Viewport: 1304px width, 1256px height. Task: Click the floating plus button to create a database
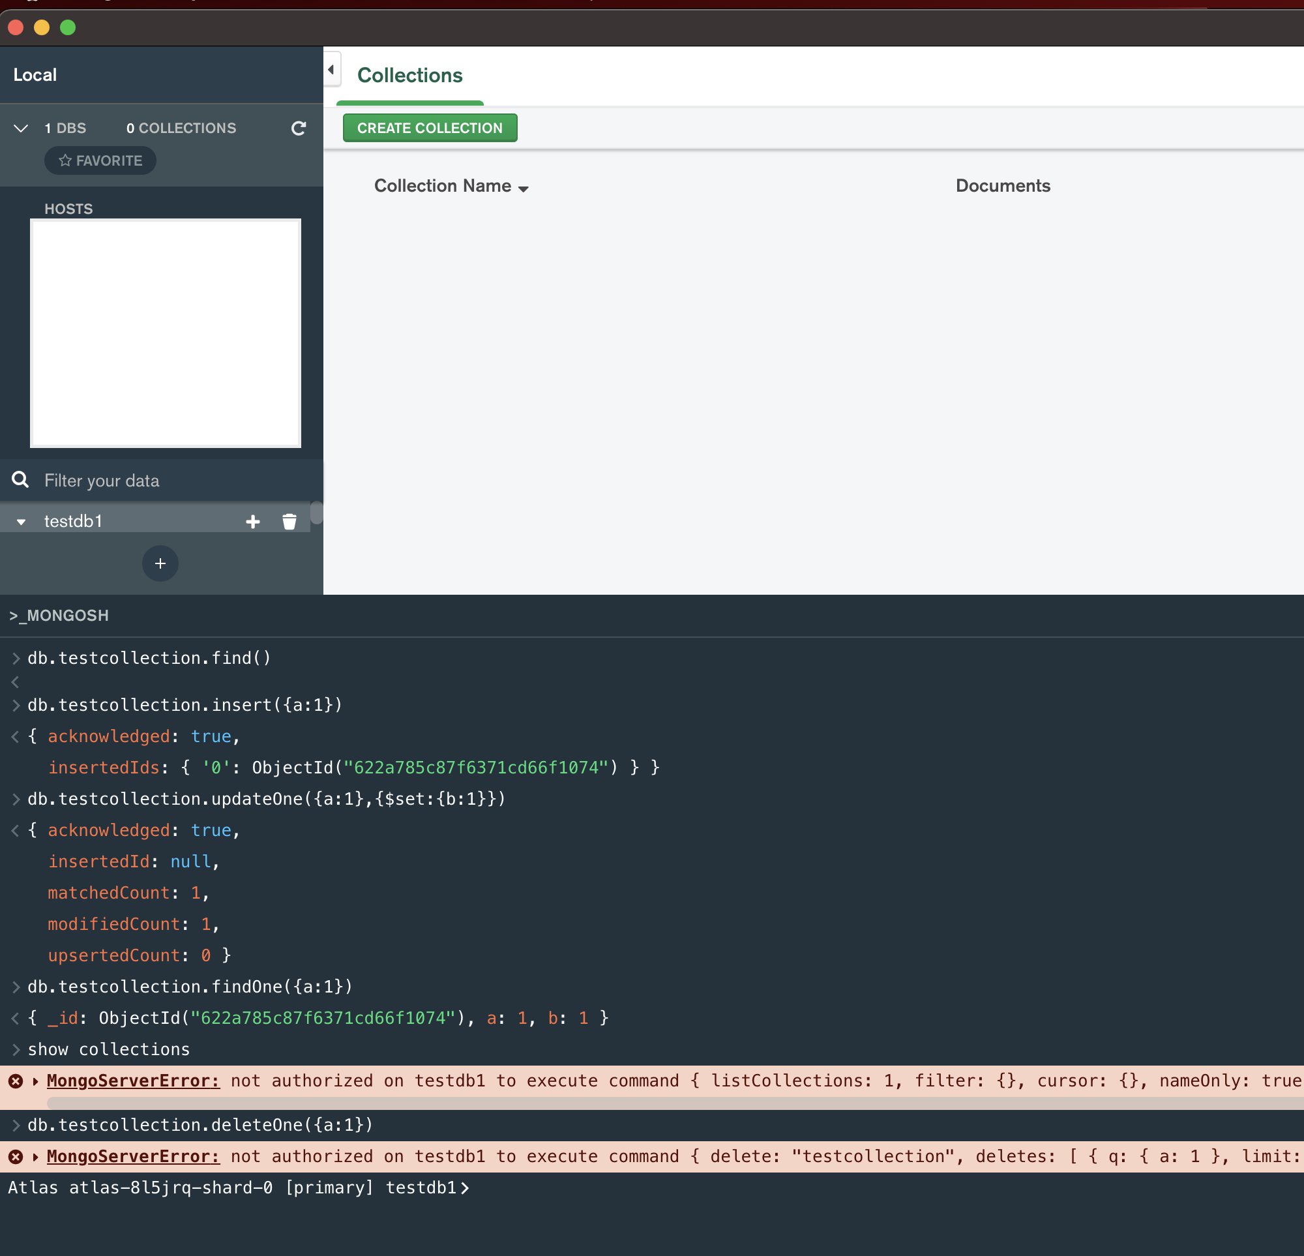(160, 563)
